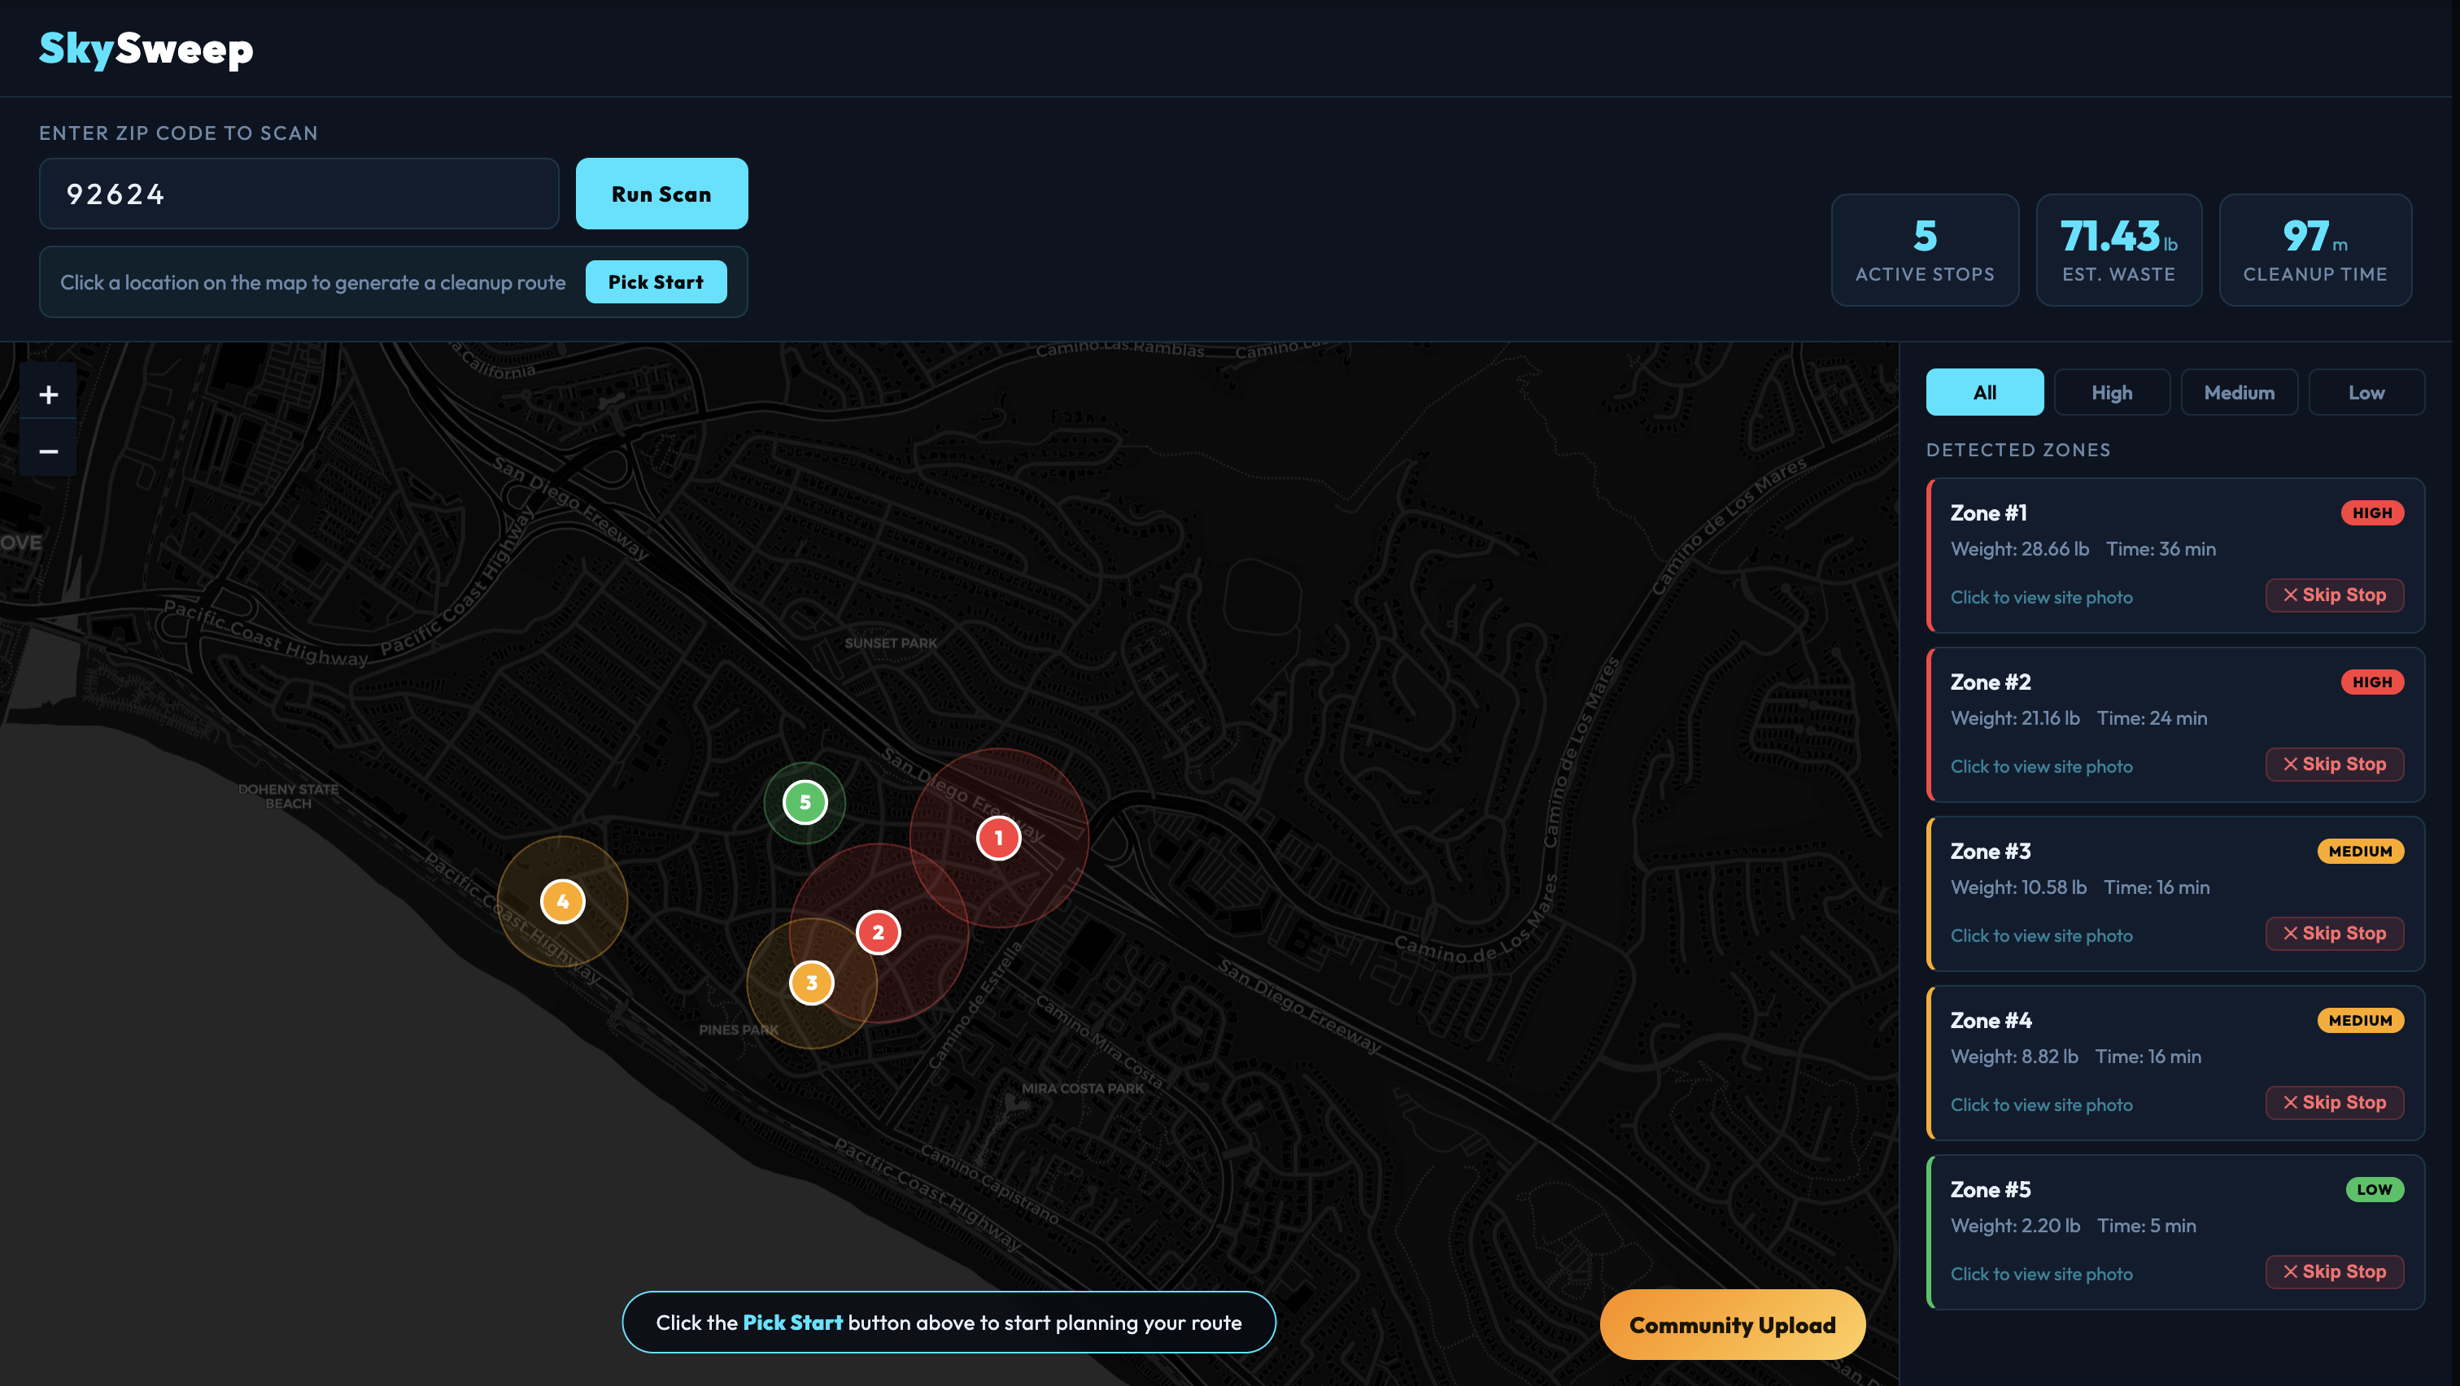Open Community Upload
This screenshot has height=1386, width=2460.
coord(1731,1324)
